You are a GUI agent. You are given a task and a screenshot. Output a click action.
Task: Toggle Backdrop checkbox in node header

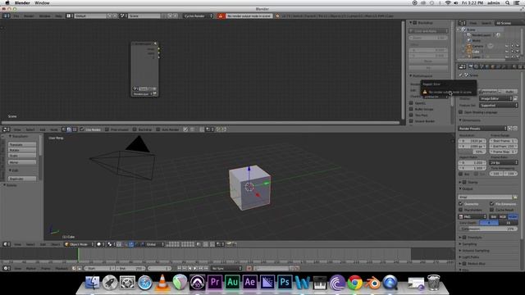(x=135, y=129)
